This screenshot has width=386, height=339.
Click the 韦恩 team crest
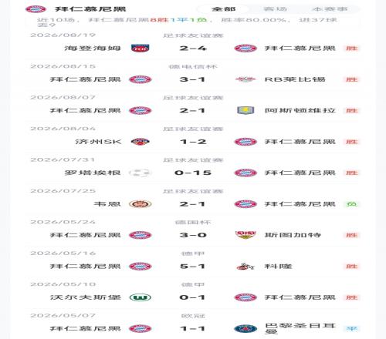tap(141, 204)
